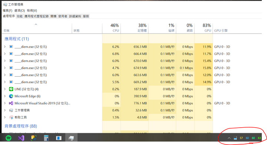Switch to the 效能 tab

[20, 16]
